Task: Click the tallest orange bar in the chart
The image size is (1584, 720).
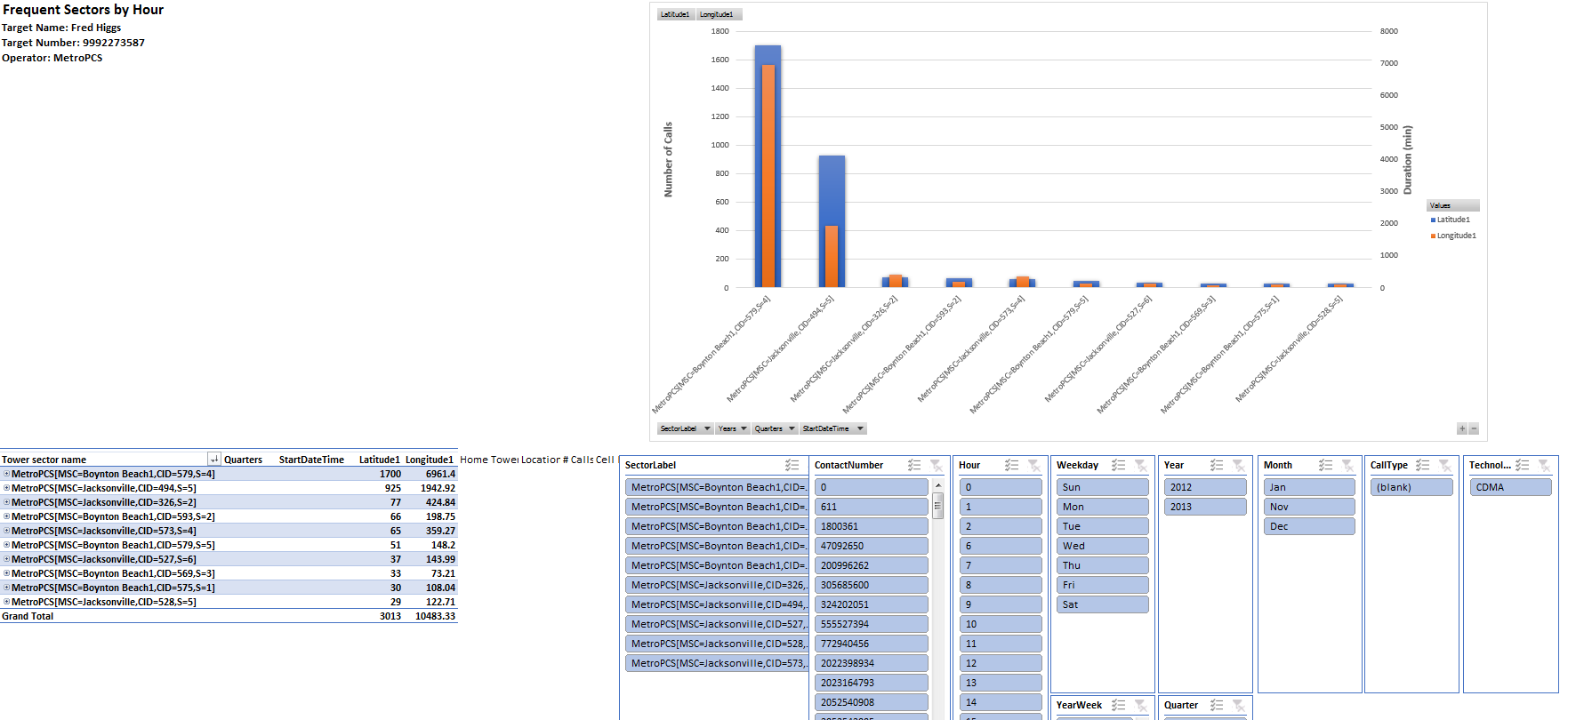Action: [x=768, y=178]
